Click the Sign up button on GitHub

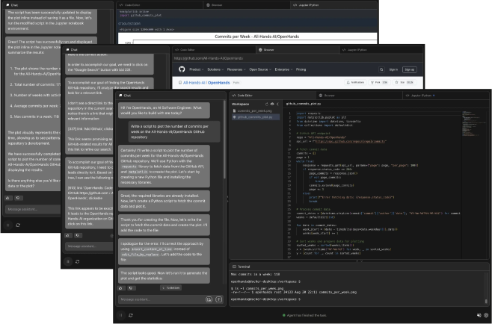[x=410, y=69]
